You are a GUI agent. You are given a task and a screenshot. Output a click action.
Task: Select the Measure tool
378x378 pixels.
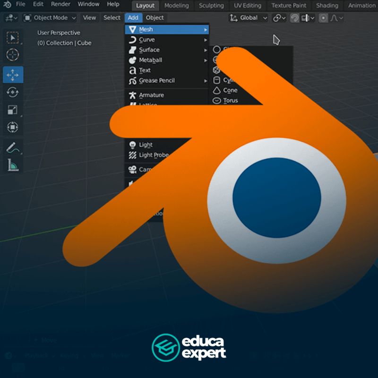tap(13, 165)
